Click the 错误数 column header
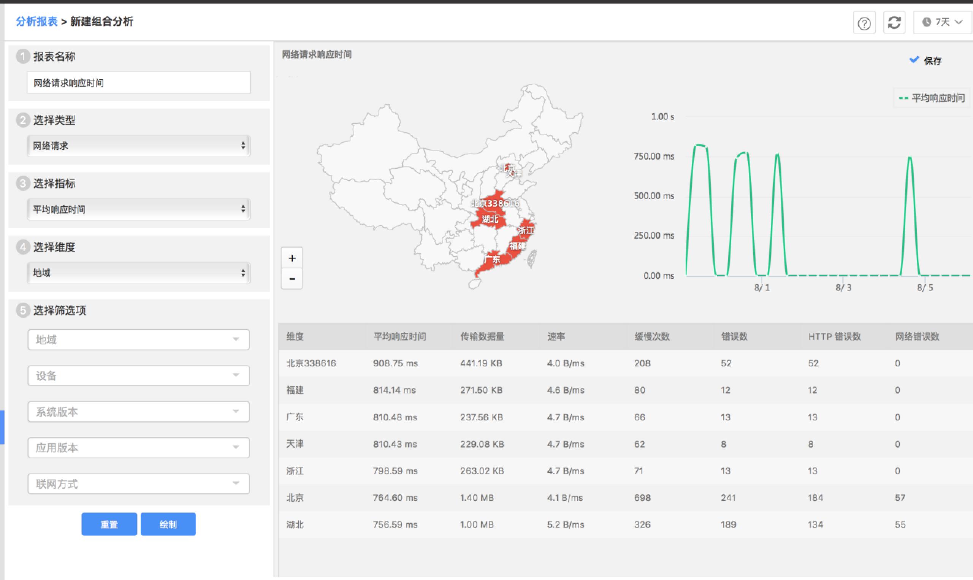Screen dimensions: 973x580 734,336
